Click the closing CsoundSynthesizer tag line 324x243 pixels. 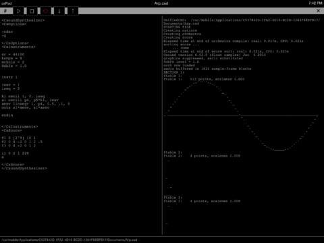24,168
